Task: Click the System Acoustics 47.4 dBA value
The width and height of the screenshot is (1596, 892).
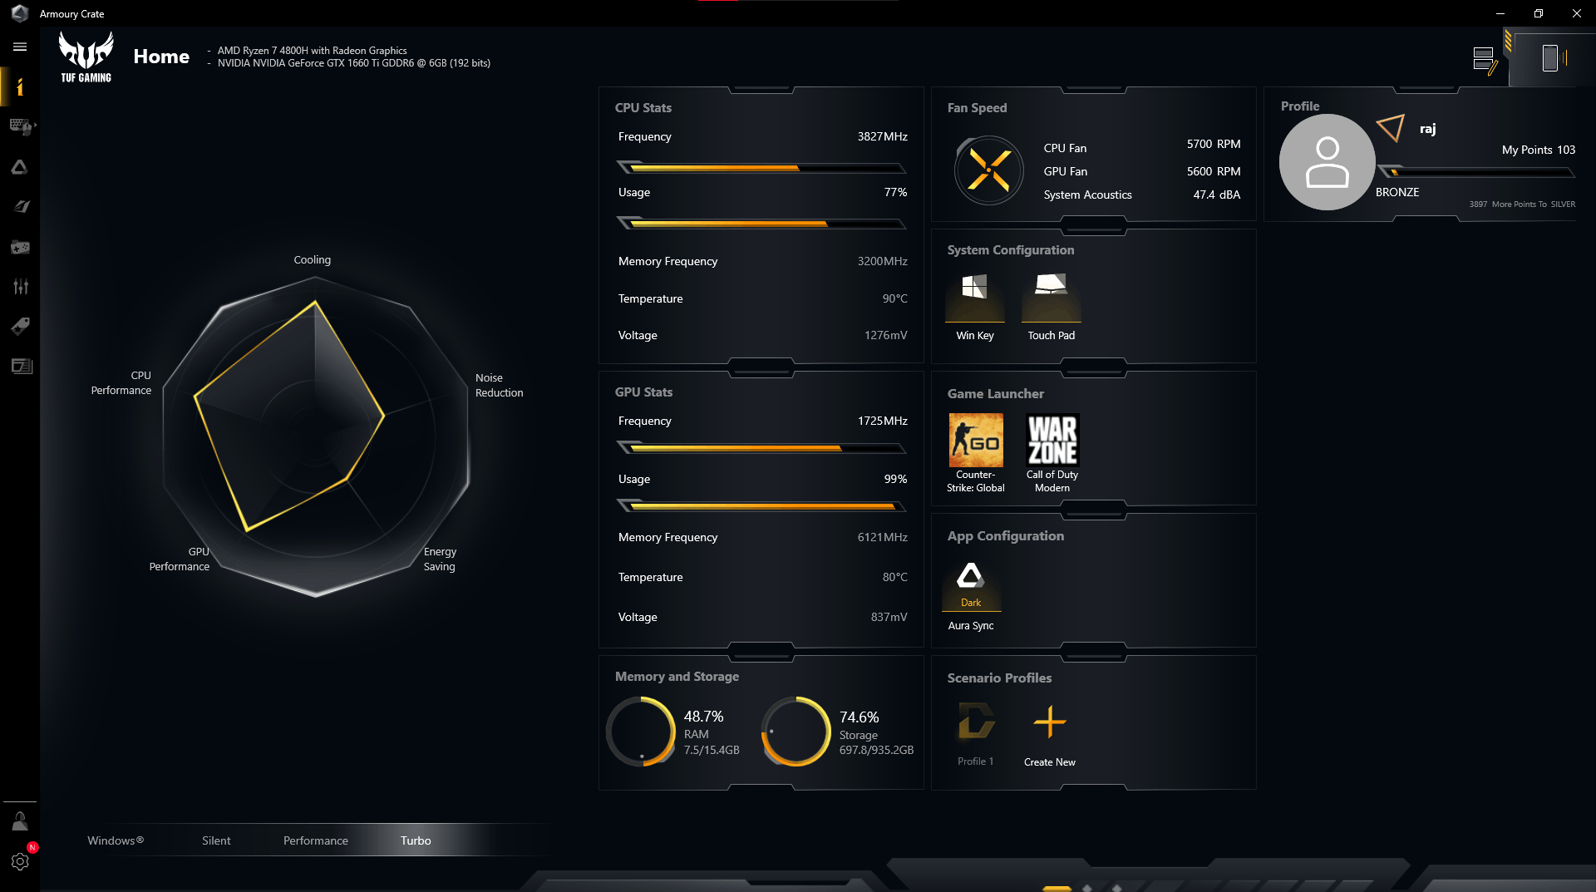Action: (1217, 195)
